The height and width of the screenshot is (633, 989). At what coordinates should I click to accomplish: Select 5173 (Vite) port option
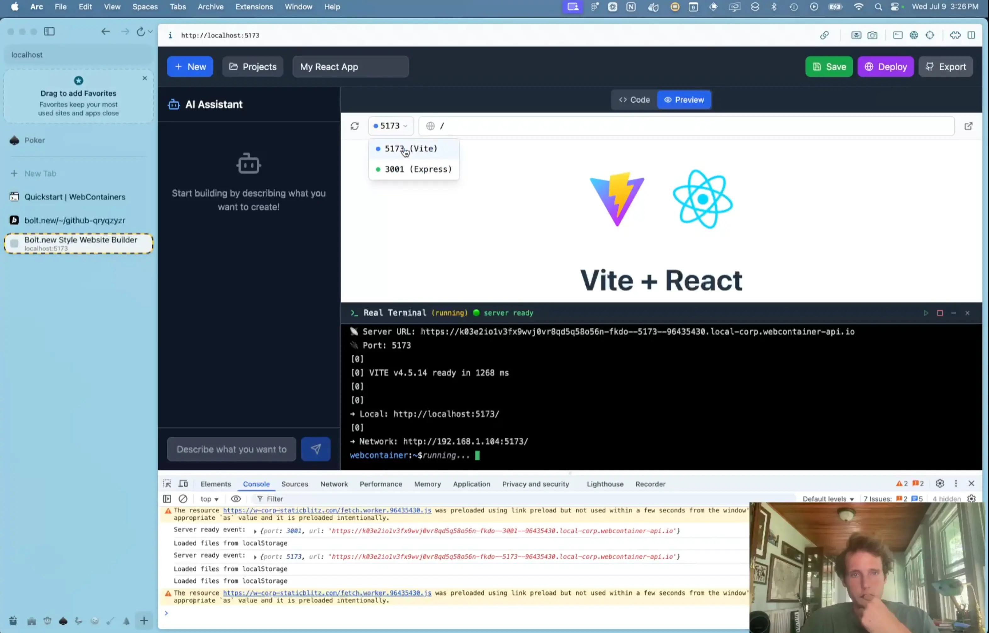click(x=414, y=149)
